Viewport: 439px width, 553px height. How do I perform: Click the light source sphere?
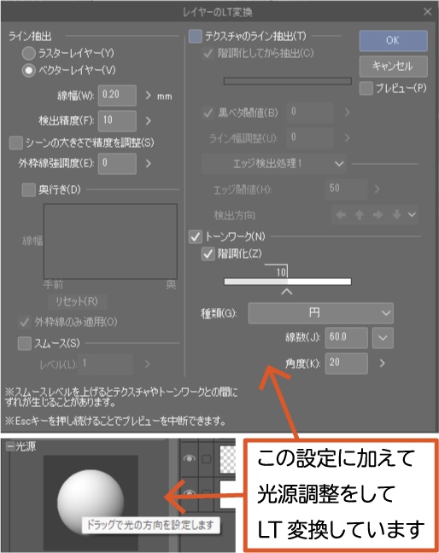click(91, 502)
